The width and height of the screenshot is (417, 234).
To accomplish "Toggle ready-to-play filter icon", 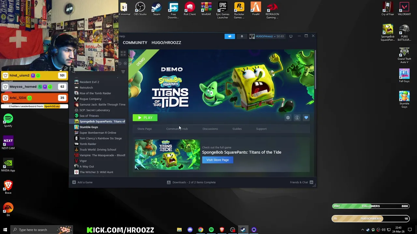I will (125, 63).
